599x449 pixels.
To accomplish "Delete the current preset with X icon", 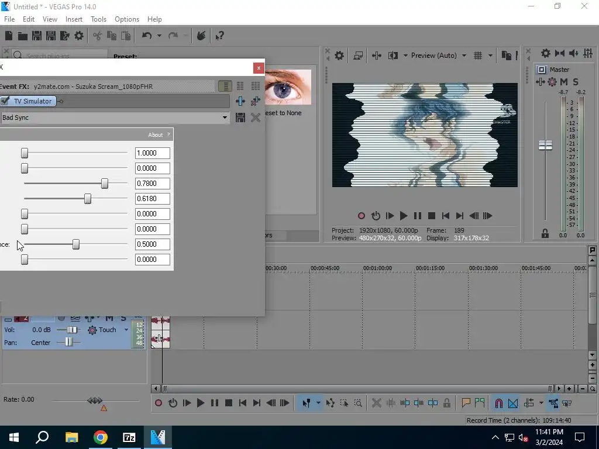I will pos(256,117).
